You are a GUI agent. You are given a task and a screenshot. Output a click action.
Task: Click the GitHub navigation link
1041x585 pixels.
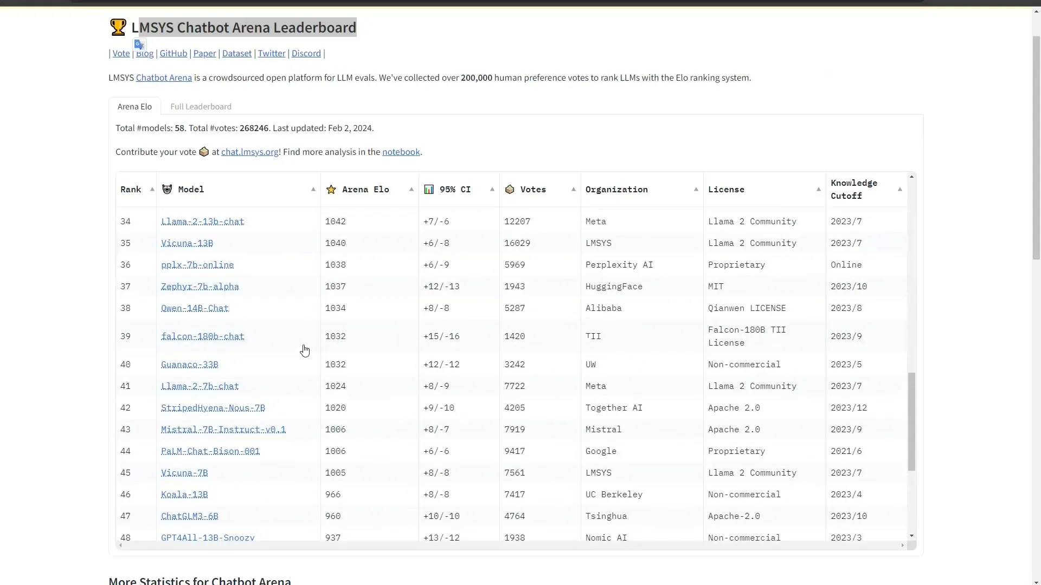point(173,53)
